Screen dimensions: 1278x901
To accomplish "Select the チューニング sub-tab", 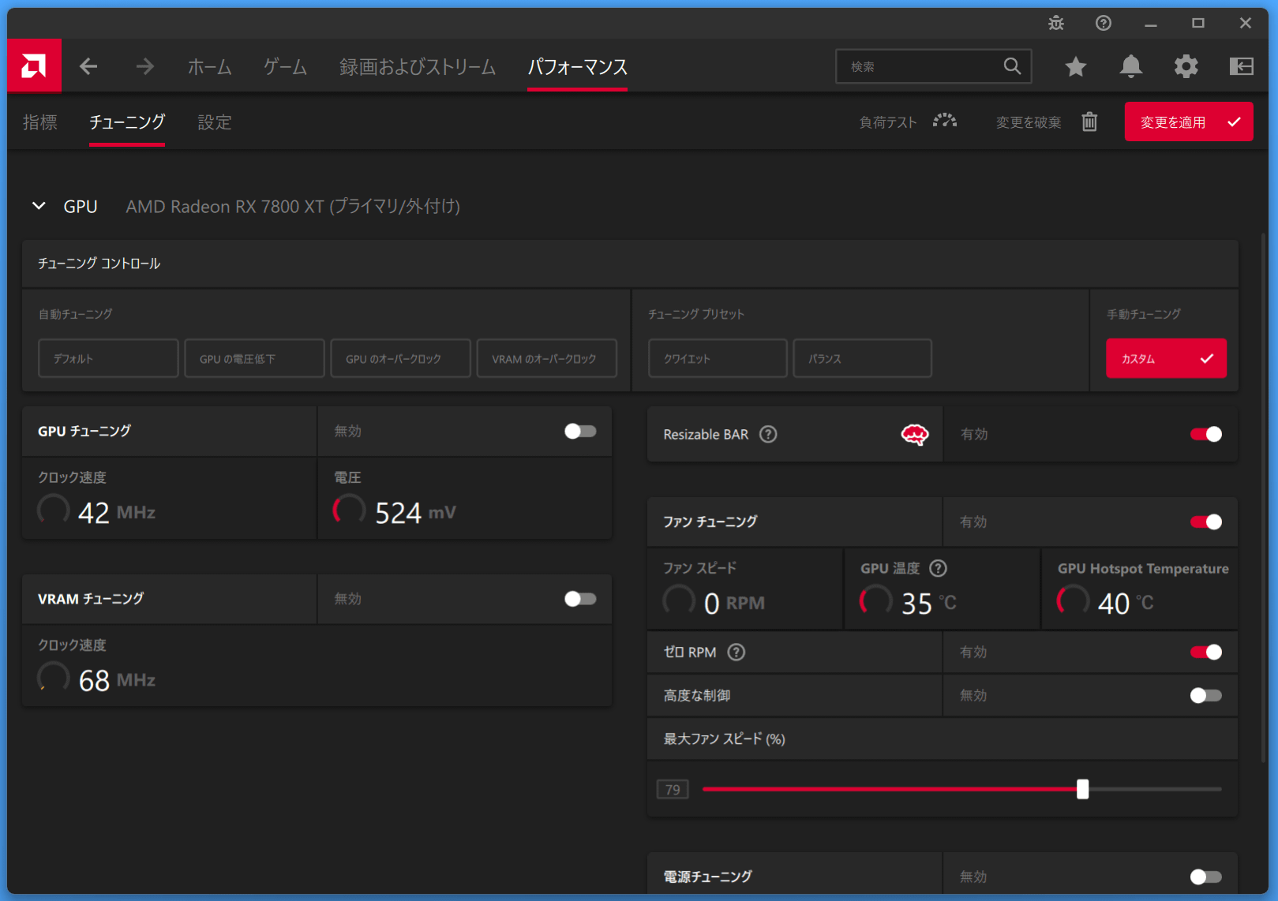I will tap(127, 122).
